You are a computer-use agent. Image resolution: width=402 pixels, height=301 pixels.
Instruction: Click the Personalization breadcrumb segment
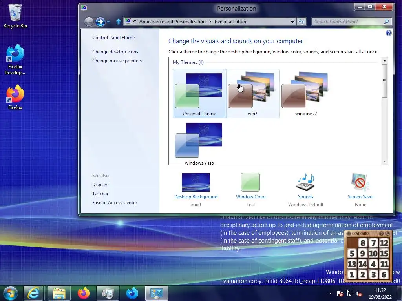pos(230,22)
